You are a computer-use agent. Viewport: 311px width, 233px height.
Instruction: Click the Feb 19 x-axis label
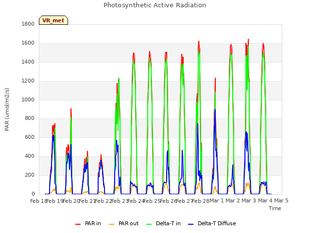click(x=55, y=201)
